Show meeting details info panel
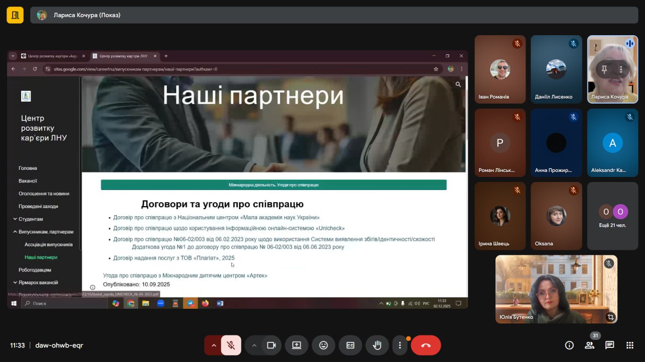 (569, 345)
